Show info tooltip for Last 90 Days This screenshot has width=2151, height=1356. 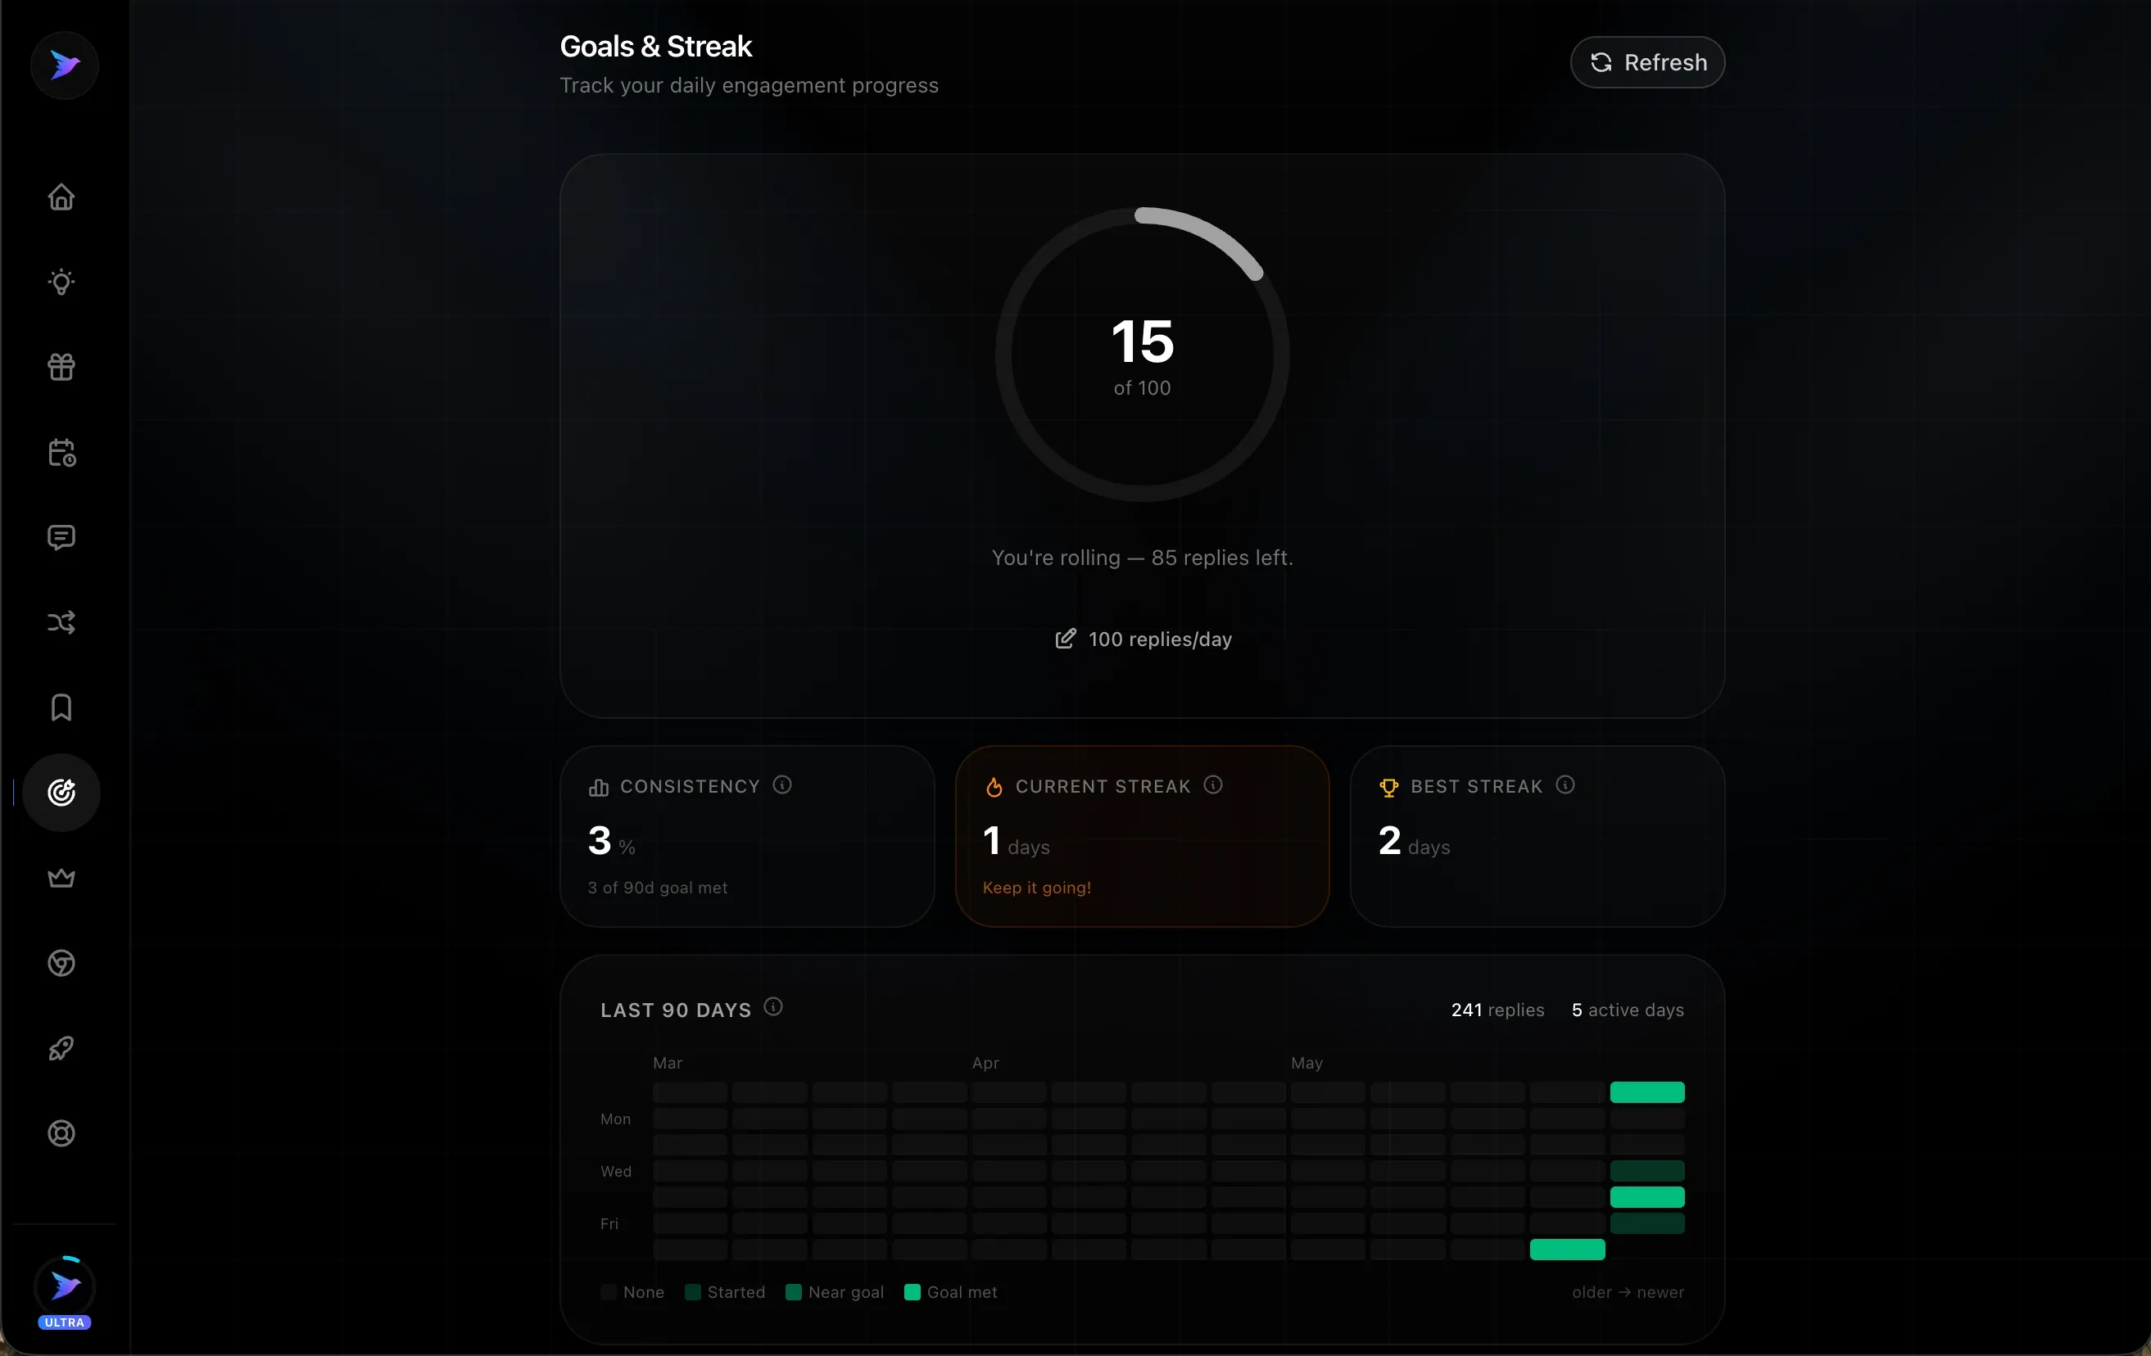tap(773, 1007)
